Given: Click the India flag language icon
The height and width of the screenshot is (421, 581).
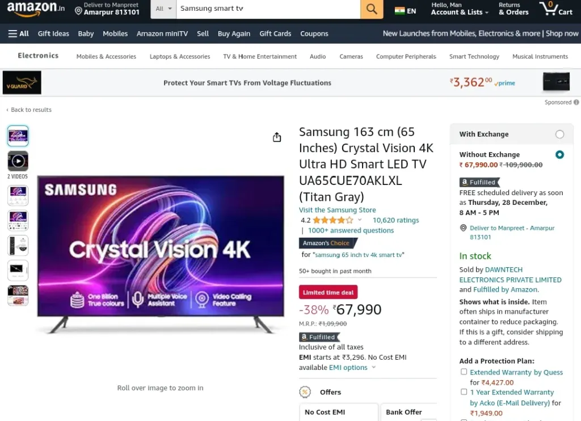Looking at the screenshot, I should click(399, 11).
